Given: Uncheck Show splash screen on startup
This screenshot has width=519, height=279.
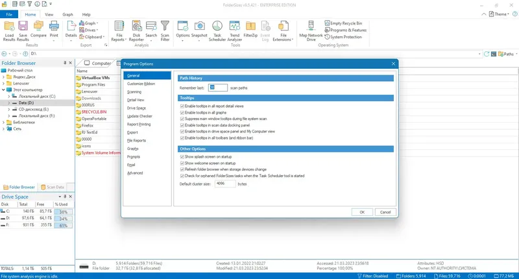Looking at the screenshot, I should click(x=182, y=157).
